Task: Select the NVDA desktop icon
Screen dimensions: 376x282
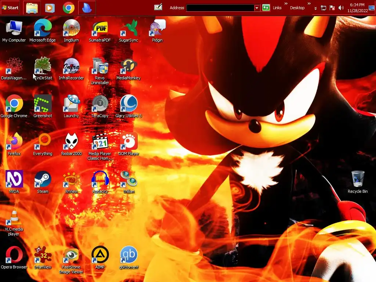Action: [x=14, y=182]
